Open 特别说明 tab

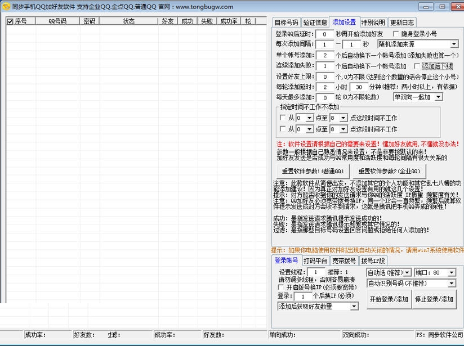tap(373, 23)
